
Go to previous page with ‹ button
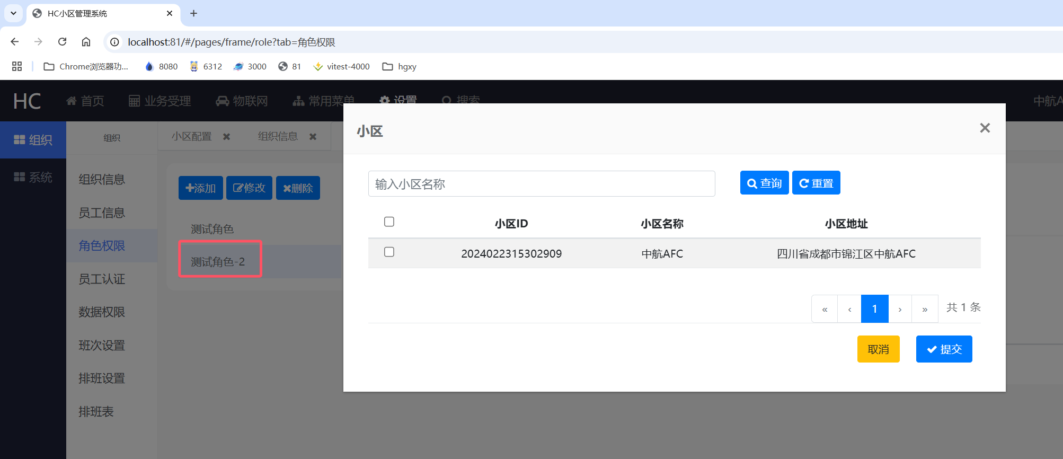(x=849, y=309)
